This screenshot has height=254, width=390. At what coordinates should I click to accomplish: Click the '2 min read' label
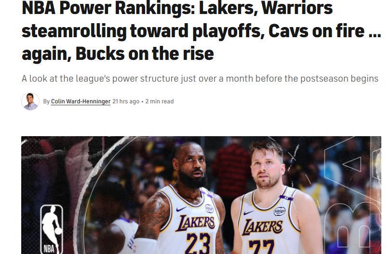pyautogui.click(x=160, y=101)
